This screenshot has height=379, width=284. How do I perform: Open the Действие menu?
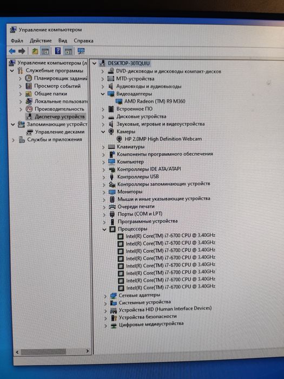[41, 41]
